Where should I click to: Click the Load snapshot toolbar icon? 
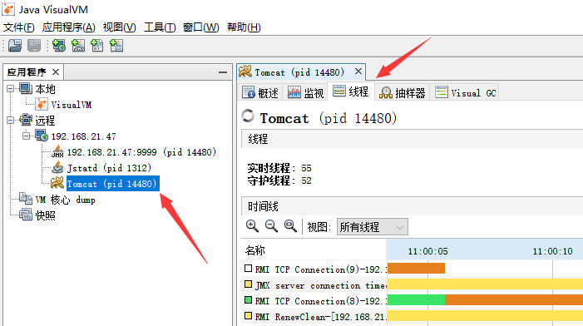(x=15, y=46)
